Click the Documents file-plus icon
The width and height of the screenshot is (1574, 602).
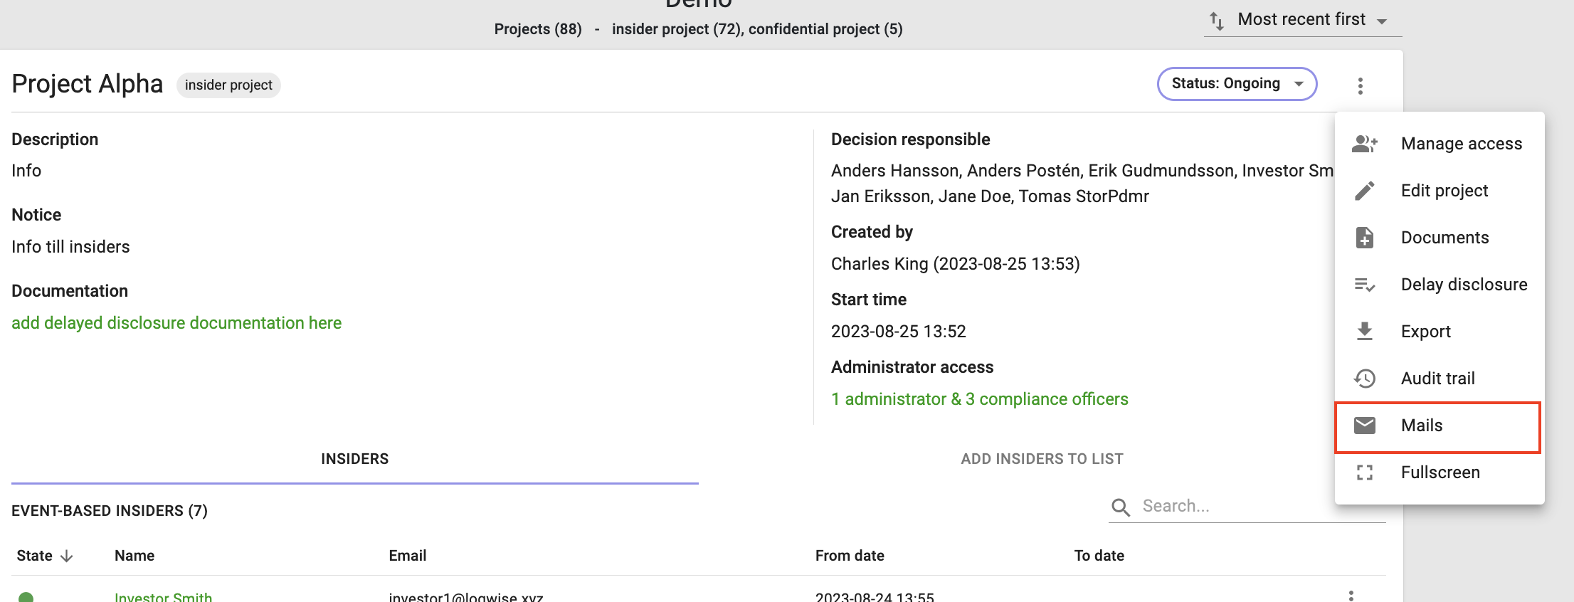click(1364, 238)
